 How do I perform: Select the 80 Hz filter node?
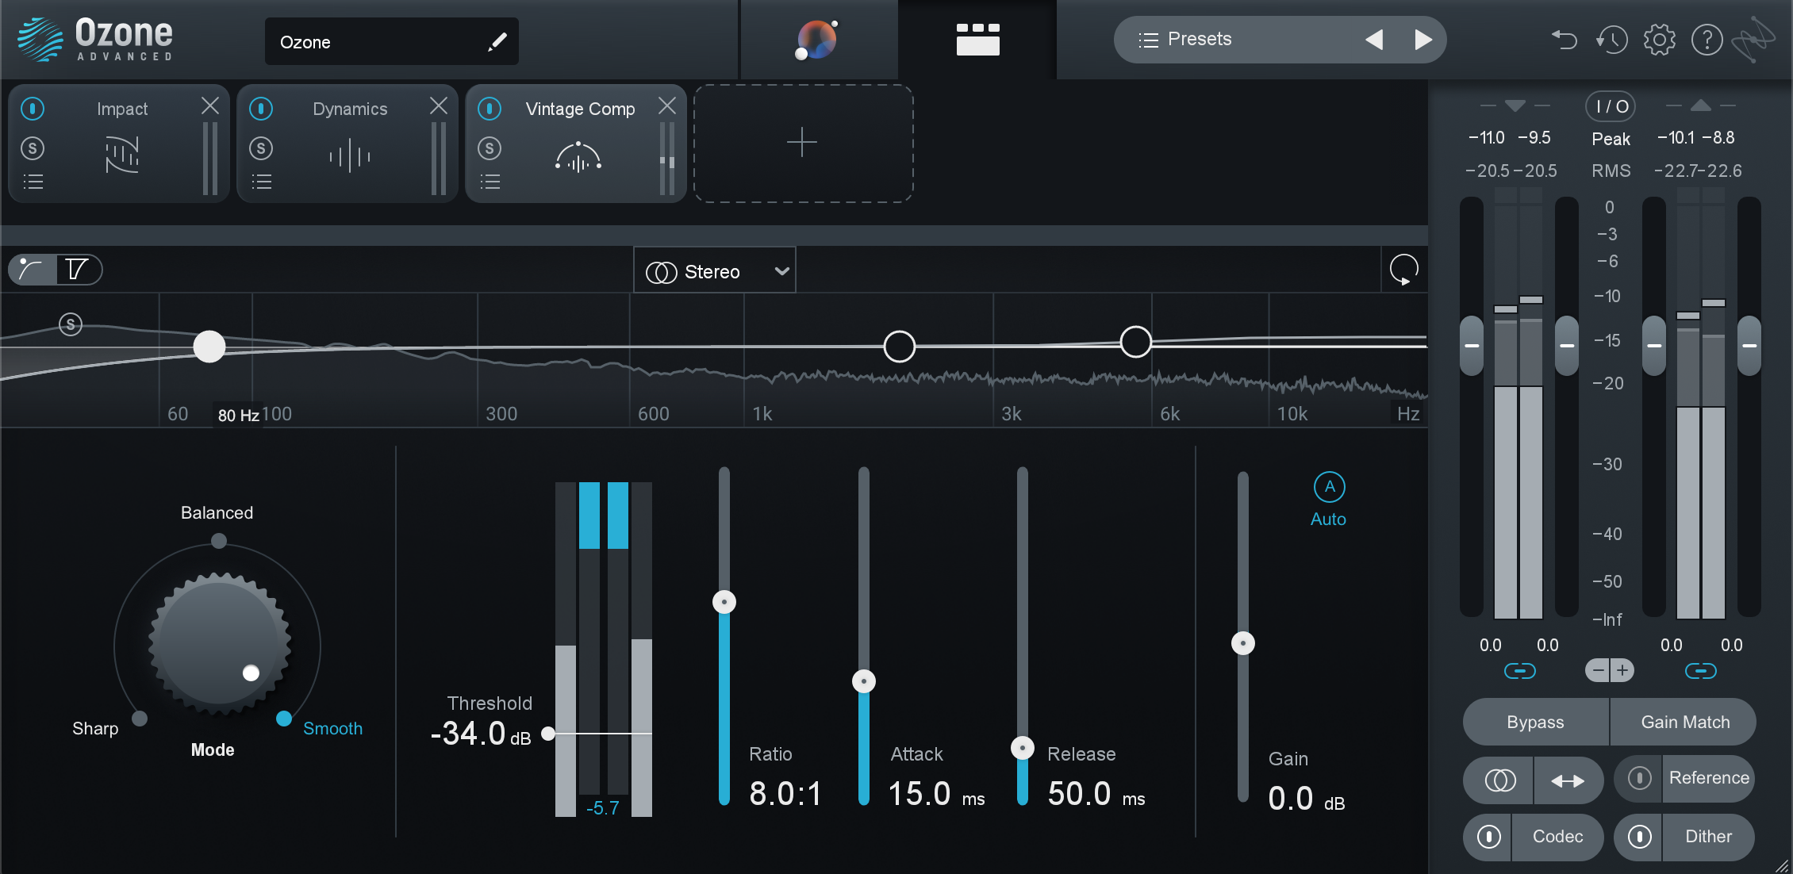tap(209, 347)
